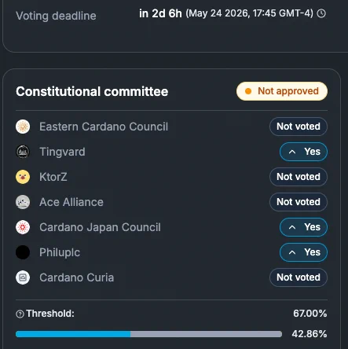Screen dimensions: 348x349
Task: Open the Tingvard member name link
Action: click(62, 152)
